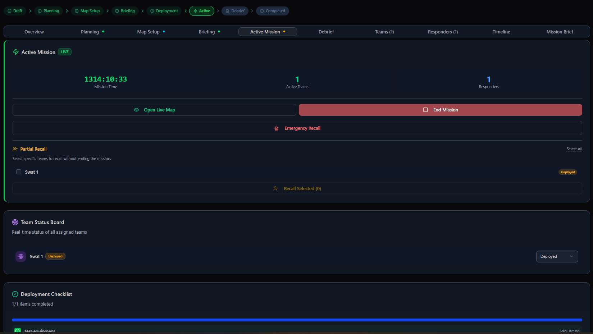
Task: Click the Team Status Board target icon
Action: [15, 222]
